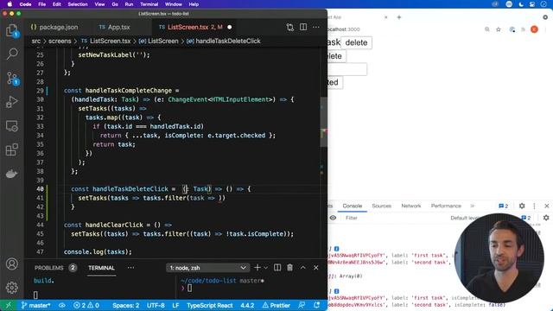Open the Performance DevTools tab
The height and width of the screenshot is (311, 553).
(x=446, y=206)
